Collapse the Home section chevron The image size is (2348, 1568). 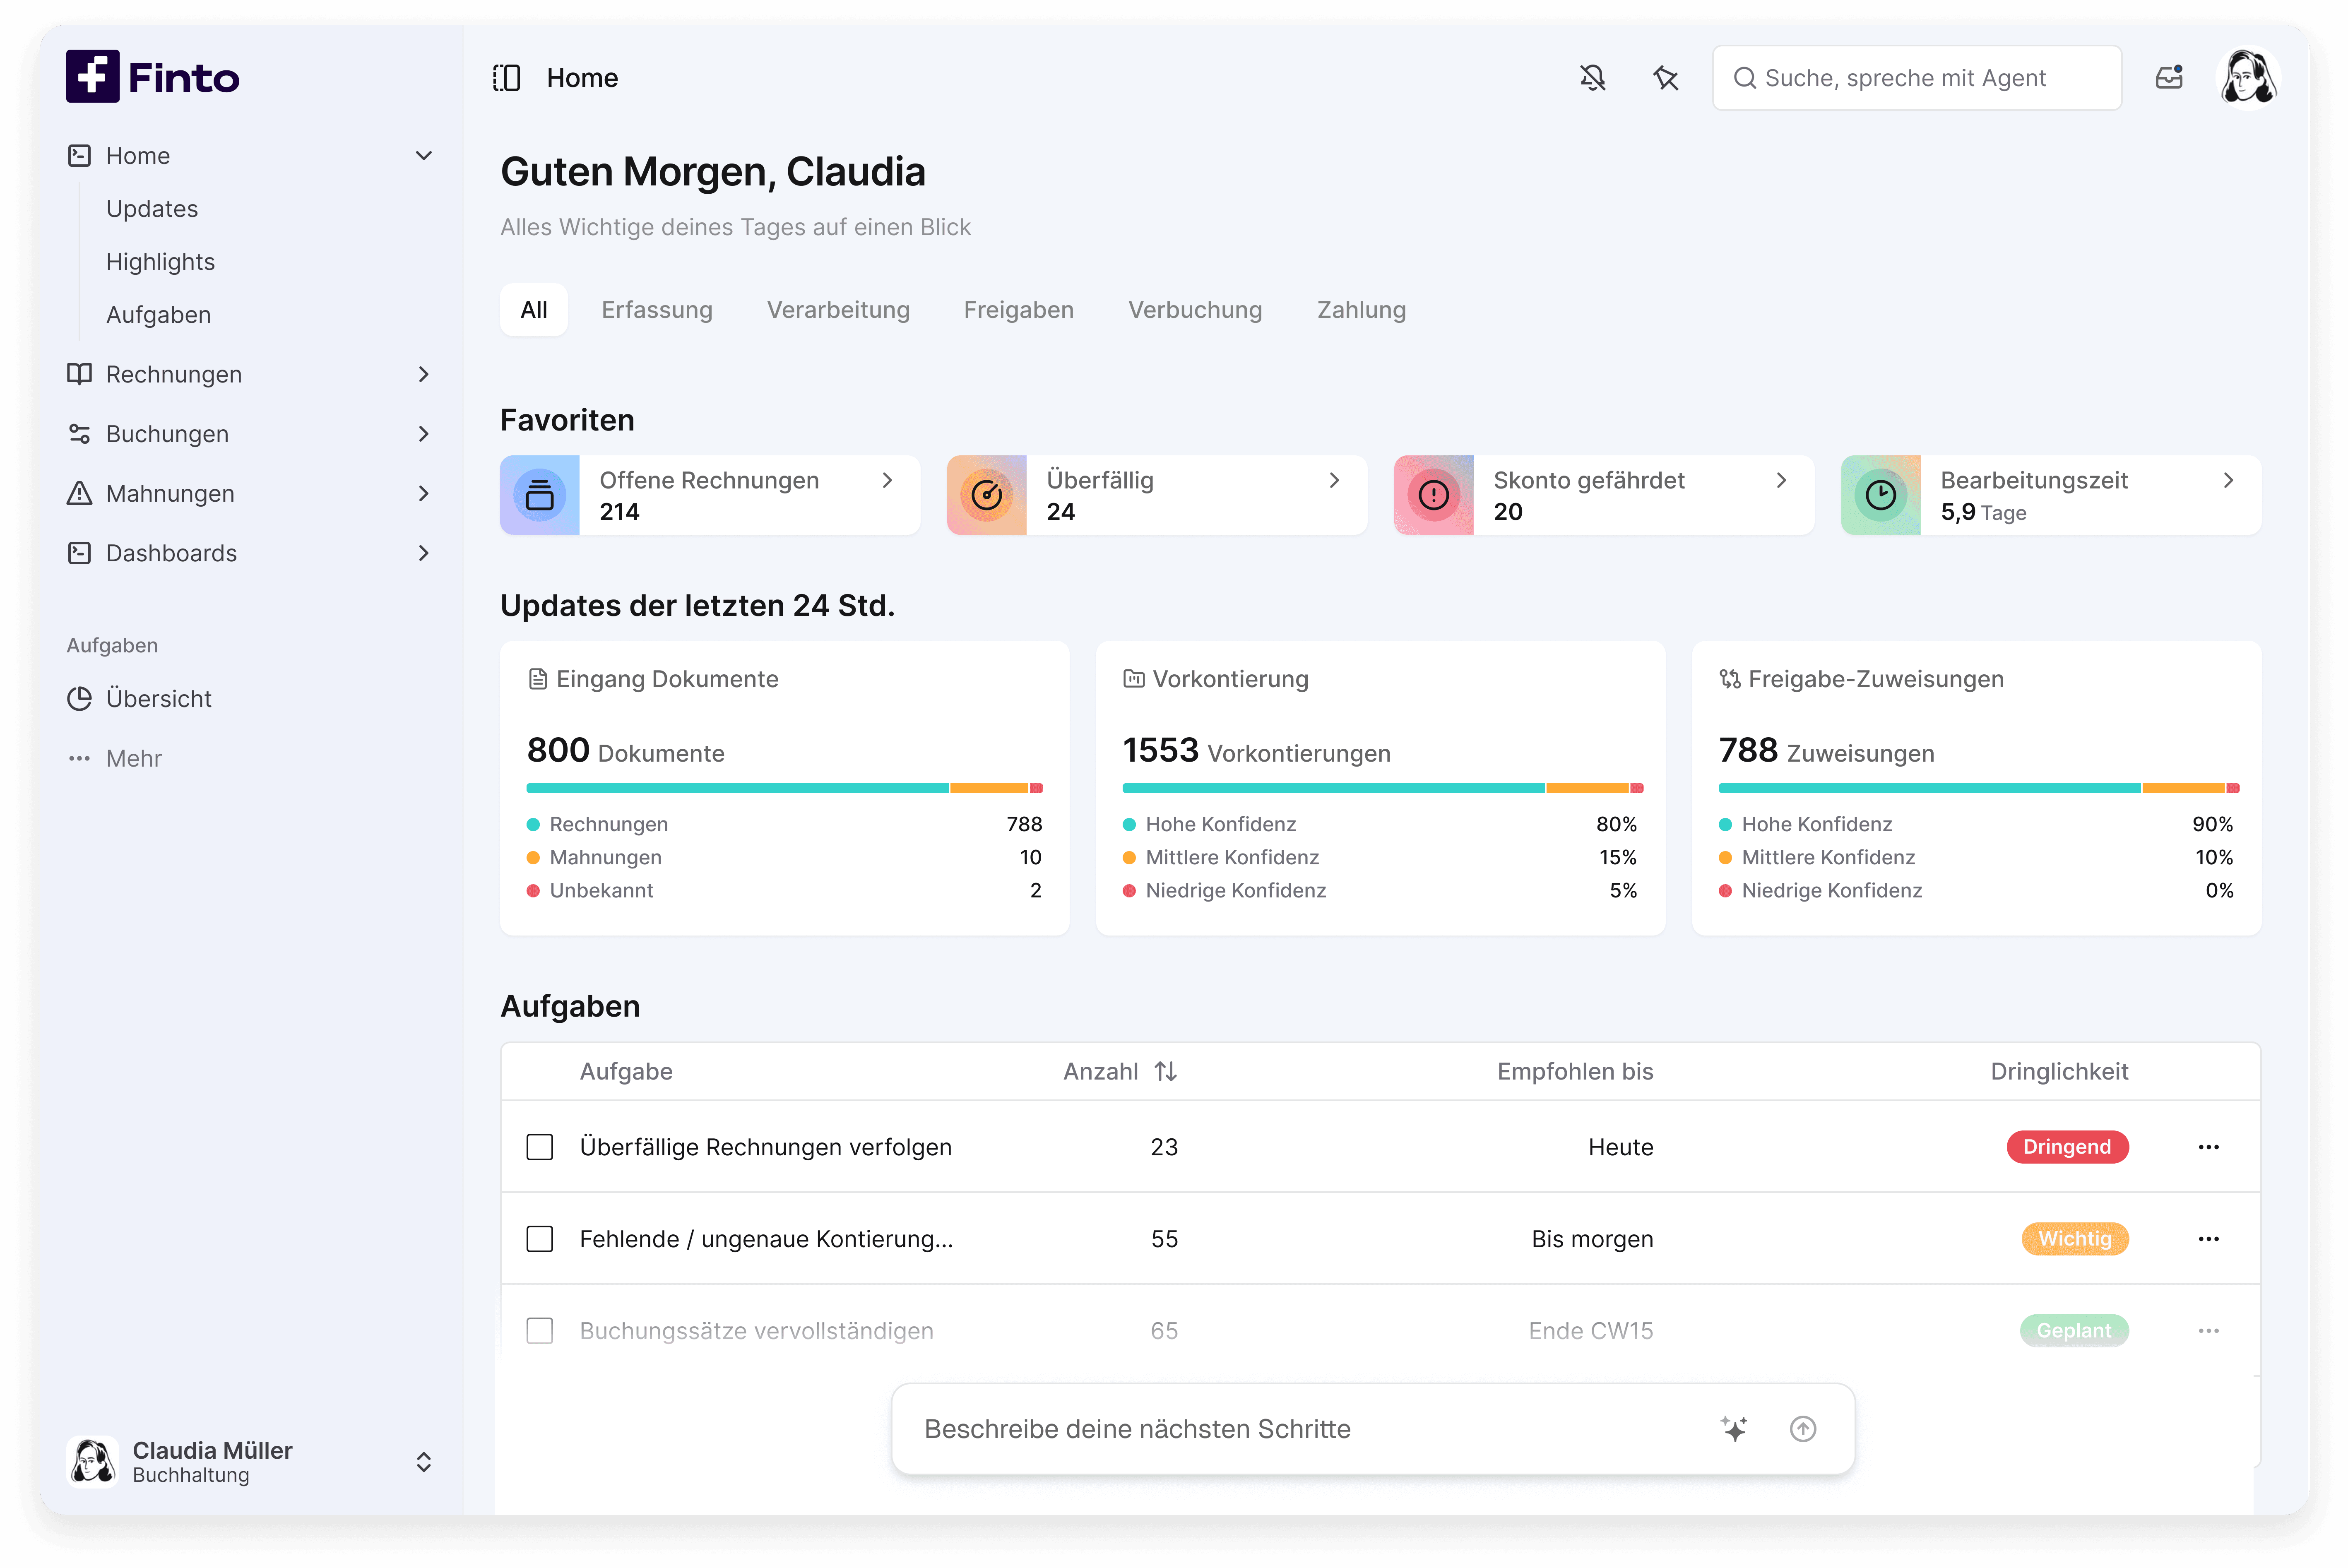point(424,156)
